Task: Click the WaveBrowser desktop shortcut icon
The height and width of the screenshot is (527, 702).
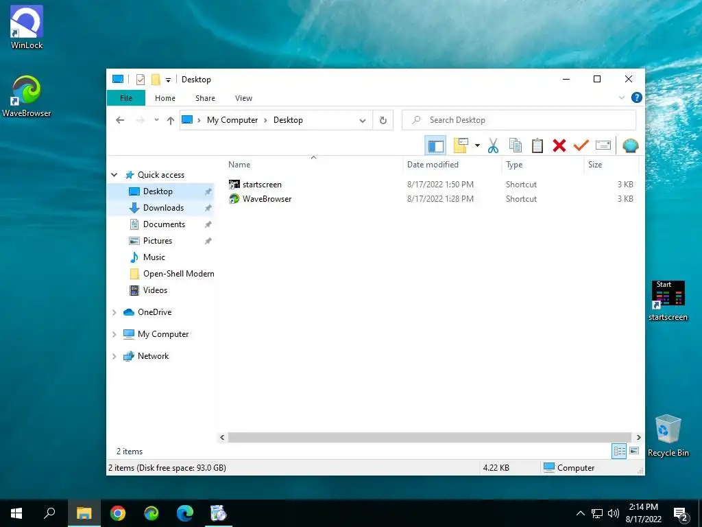Action: pos(27,96)
